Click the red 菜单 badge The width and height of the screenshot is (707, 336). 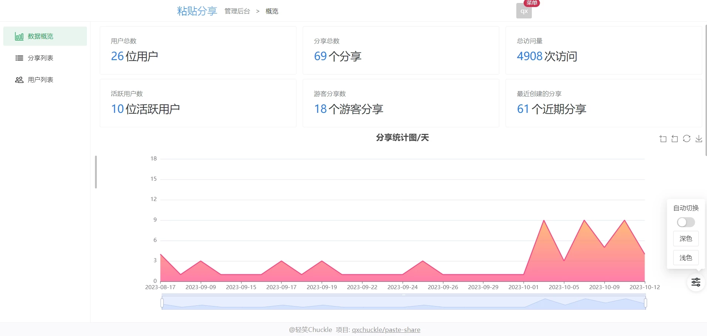coord(532,3)
